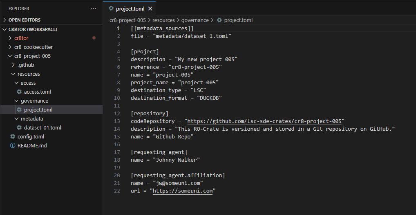Click the reference value "cr8-project-005"
416x215 pixels.
point(195,67)
